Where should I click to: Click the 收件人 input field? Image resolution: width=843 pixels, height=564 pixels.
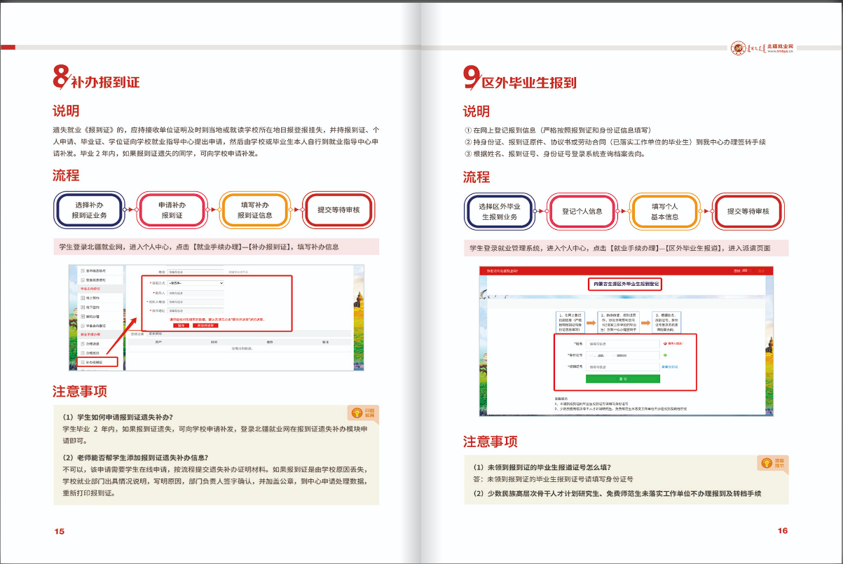196,292
